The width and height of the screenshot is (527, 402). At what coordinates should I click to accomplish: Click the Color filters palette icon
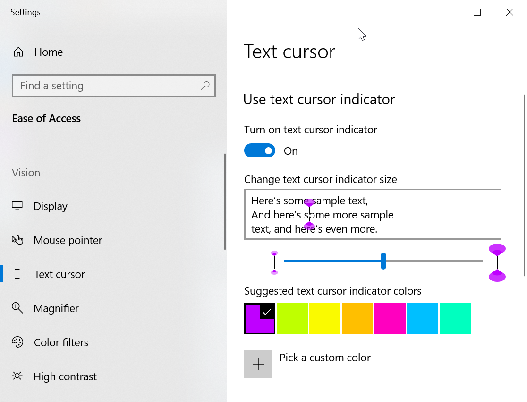(17, 342)
